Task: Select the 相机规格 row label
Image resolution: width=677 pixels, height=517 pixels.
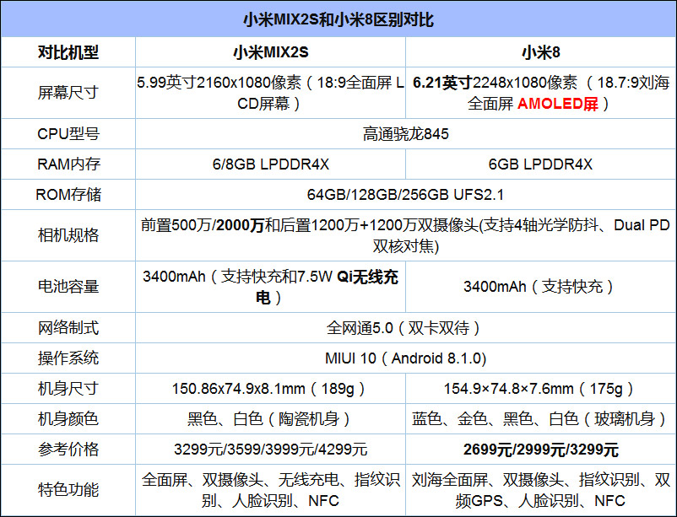Action: (x=68, y=235)
